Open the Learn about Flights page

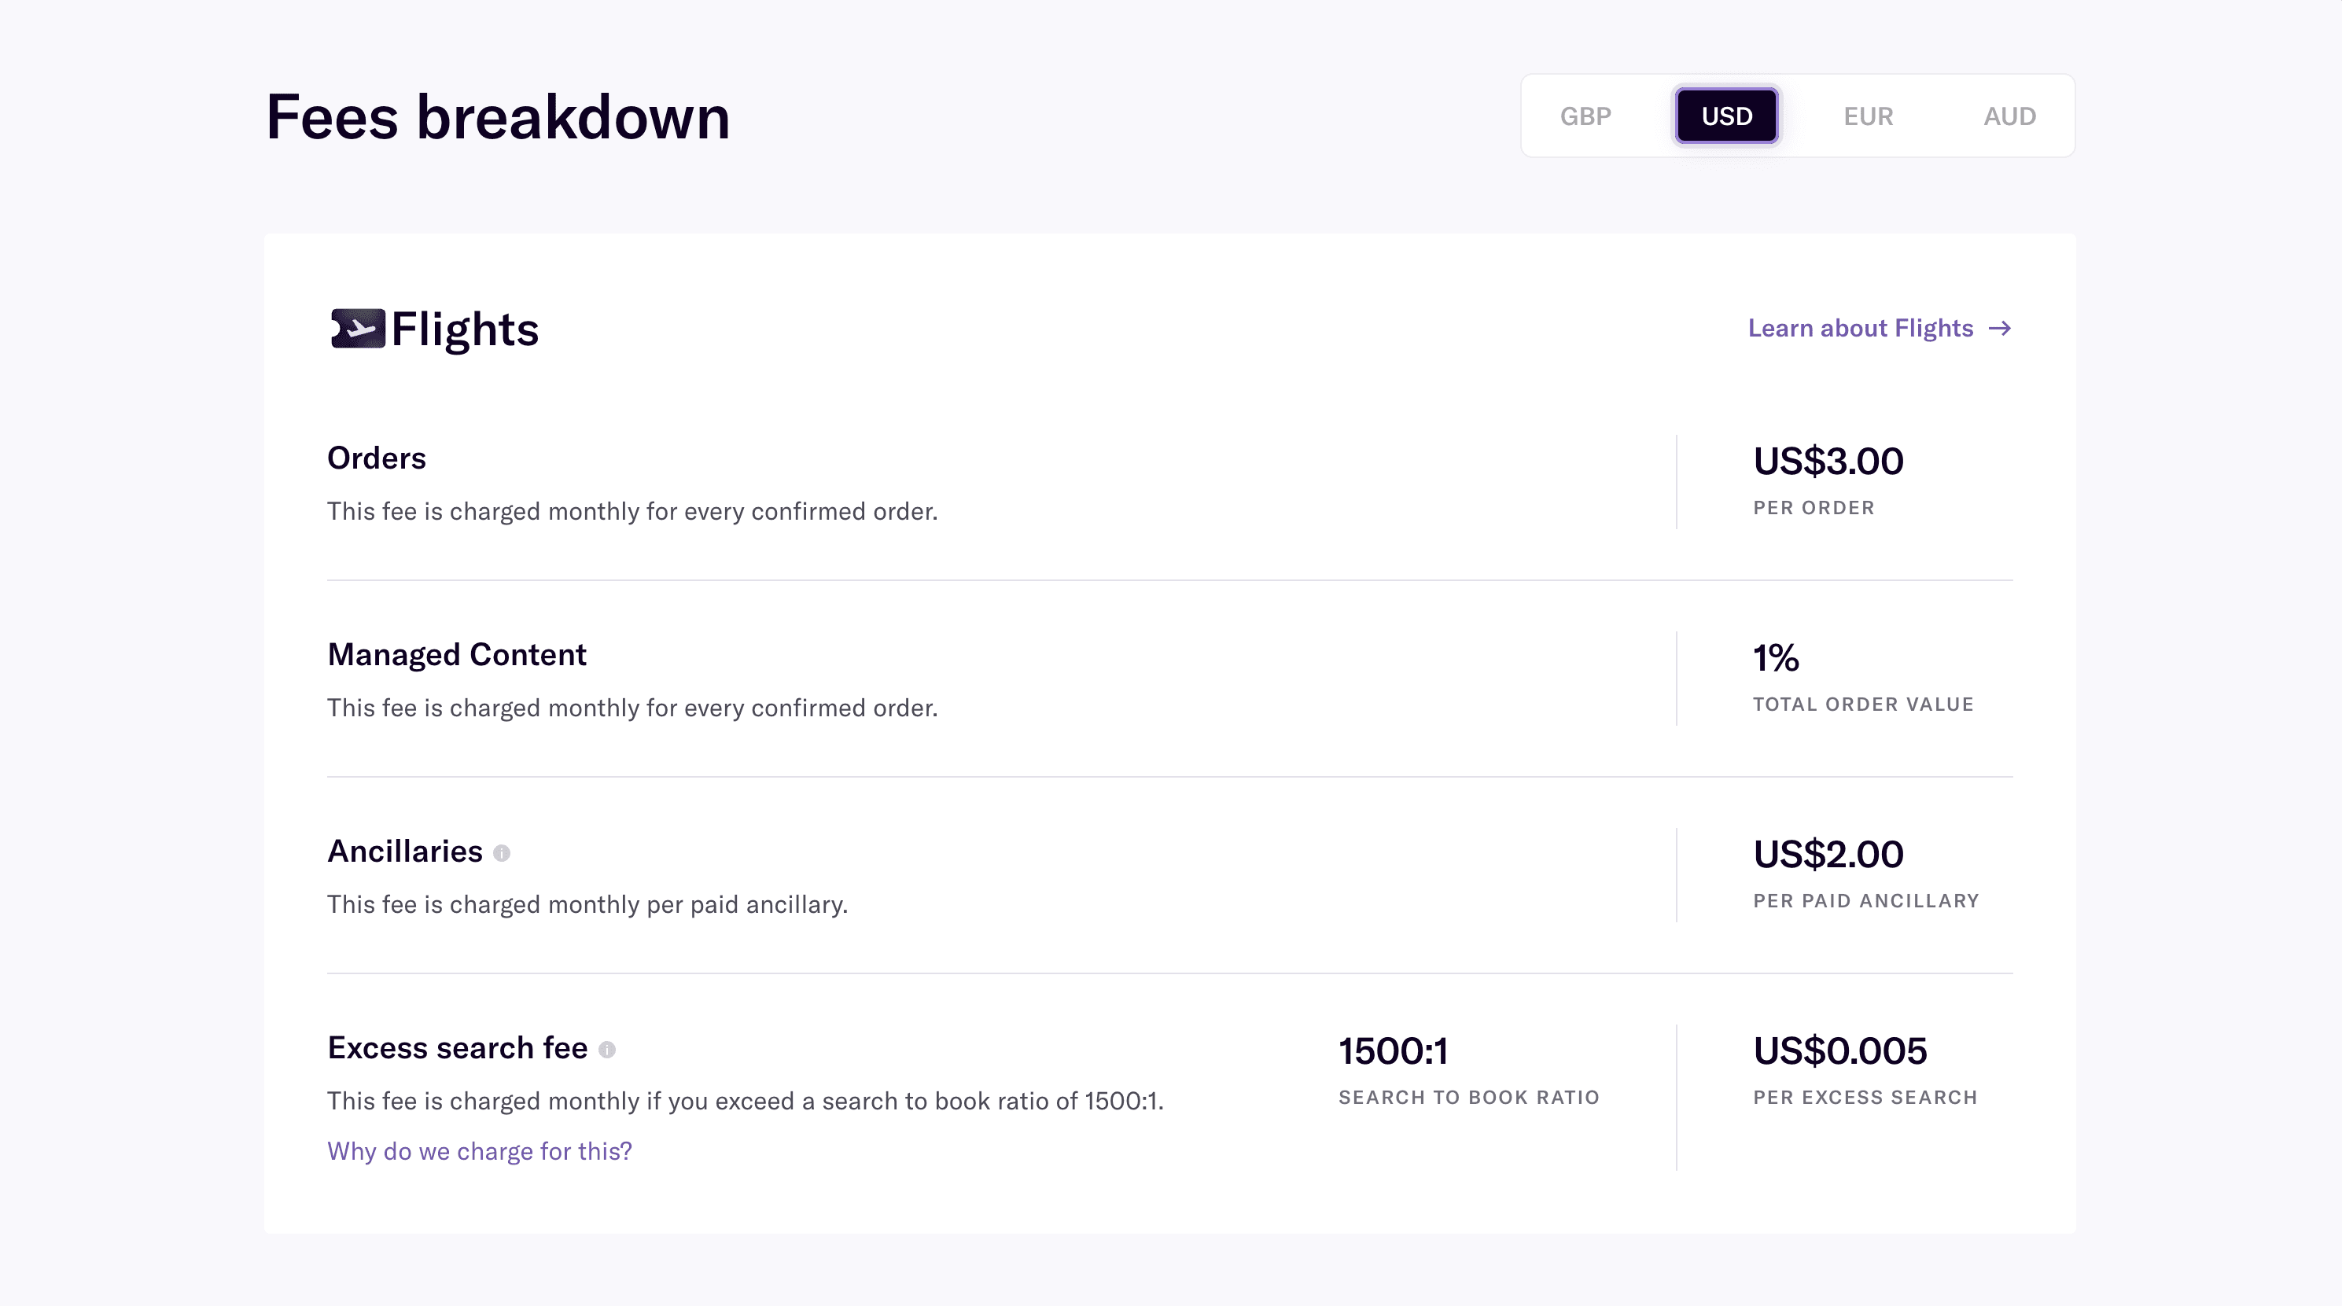pyautogui.click(x=1859, y=328)
